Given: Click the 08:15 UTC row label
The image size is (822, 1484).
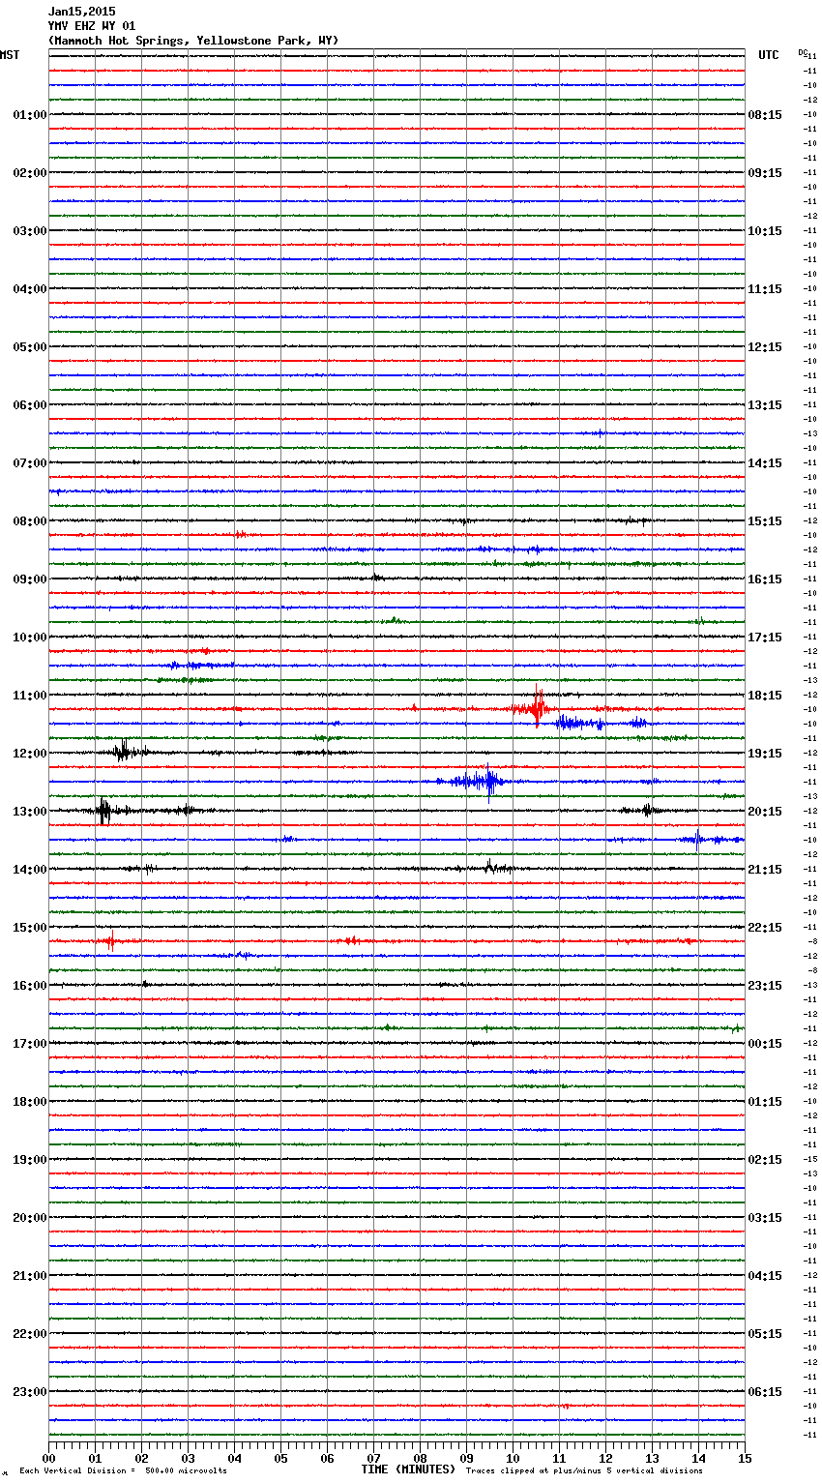Looking at the screenshot, I should point(765,115).
